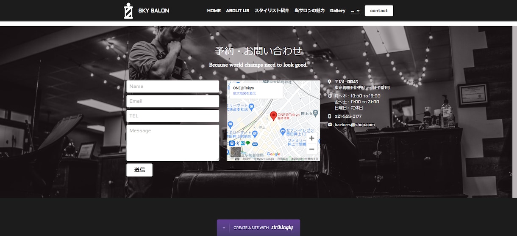Click the 予約・お問い合わせ heading
The width and height of the screenshot is (517, 236).
(x=258, y=51)
